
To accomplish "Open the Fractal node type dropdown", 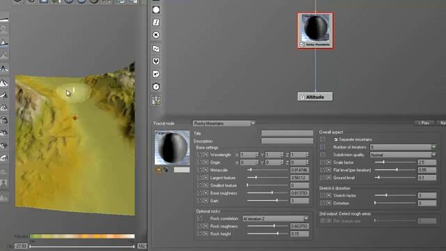I will (x=224, y=123).
